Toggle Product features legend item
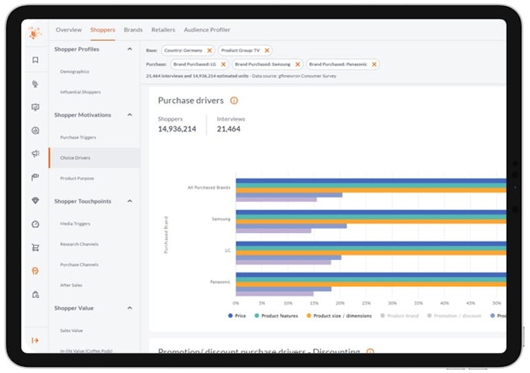This screenshot has height=373, width=530. (277, 316)
